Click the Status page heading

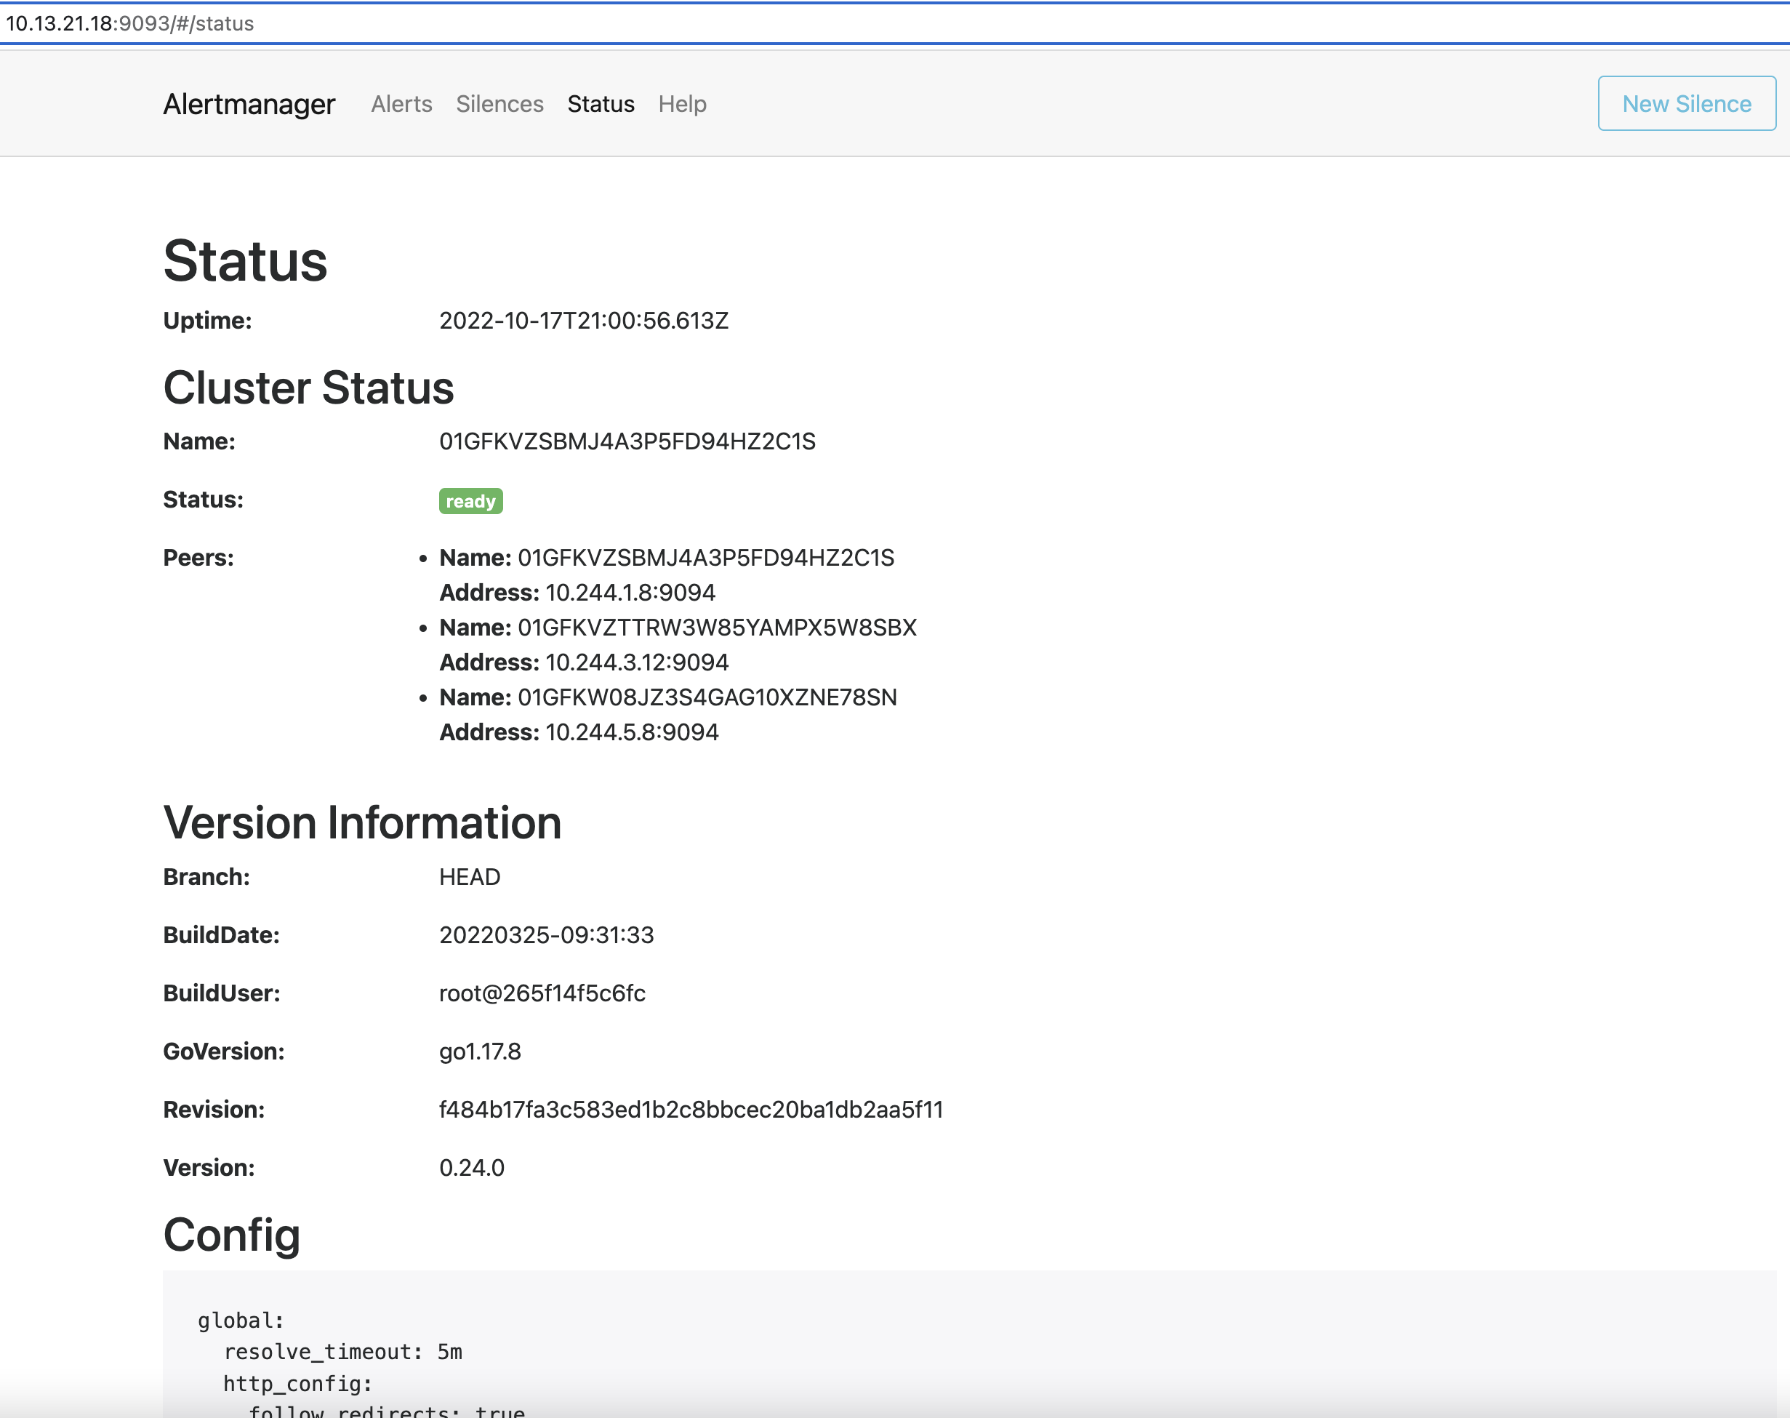(245, 262)
